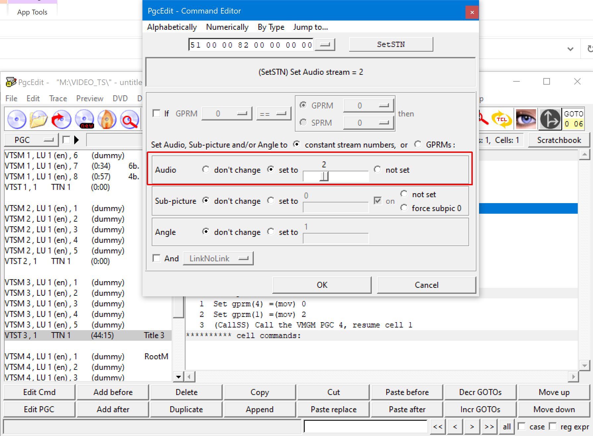
Task: Toggle the case search checkbox
Action: point(522,426)
